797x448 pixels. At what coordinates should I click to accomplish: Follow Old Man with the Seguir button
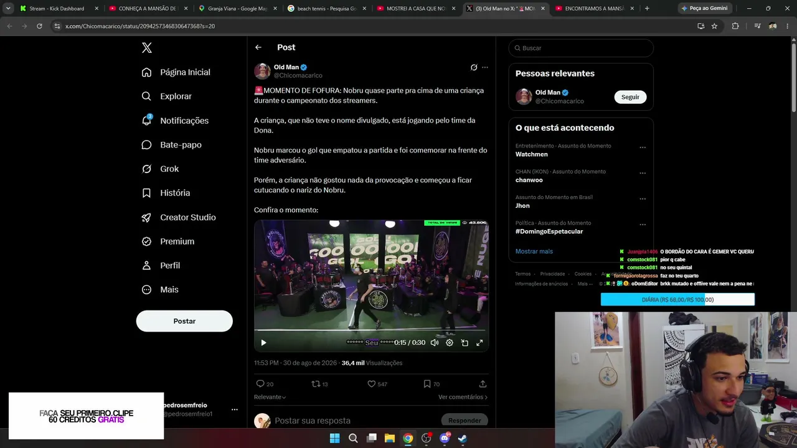point(630,97)
